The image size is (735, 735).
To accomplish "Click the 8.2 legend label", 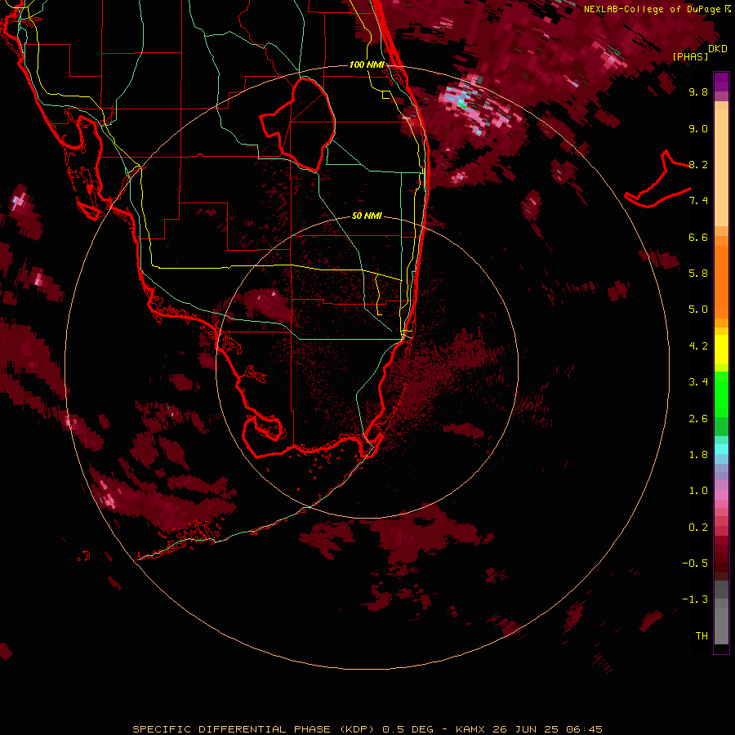I will tap(698, 164).
